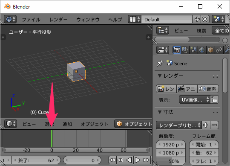Click the アニ render animation button
Viewport: 230px width, 166px height.
pyautogui.click(x=187, y=89)
